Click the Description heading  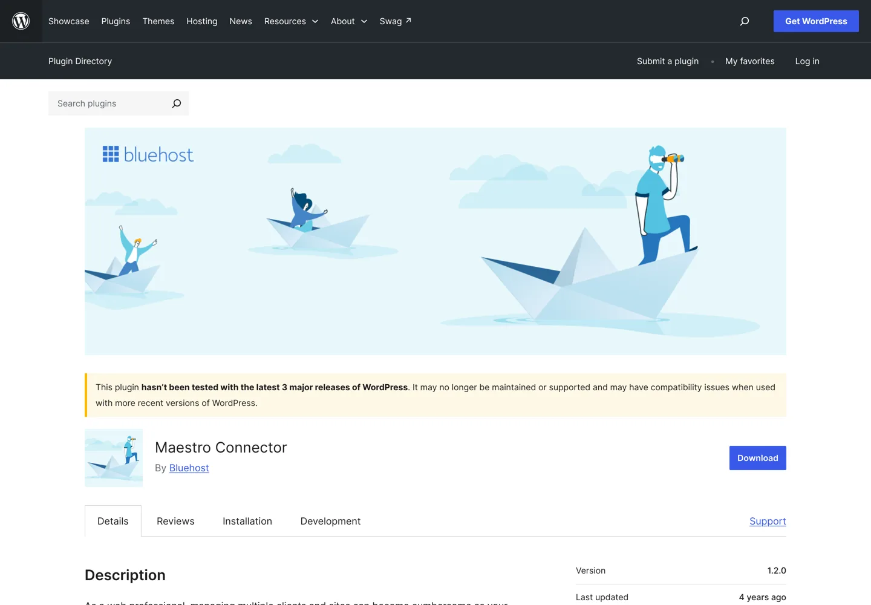pyautogui.click(x=125, y=575)
